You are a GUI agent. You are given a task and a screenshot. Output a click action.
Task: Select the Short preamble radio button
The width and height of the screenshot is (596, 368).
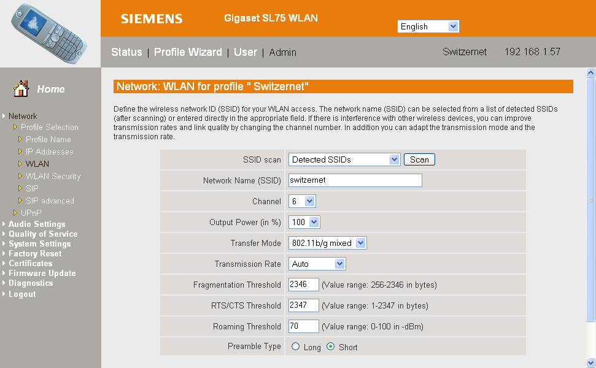tap(331, 347)
